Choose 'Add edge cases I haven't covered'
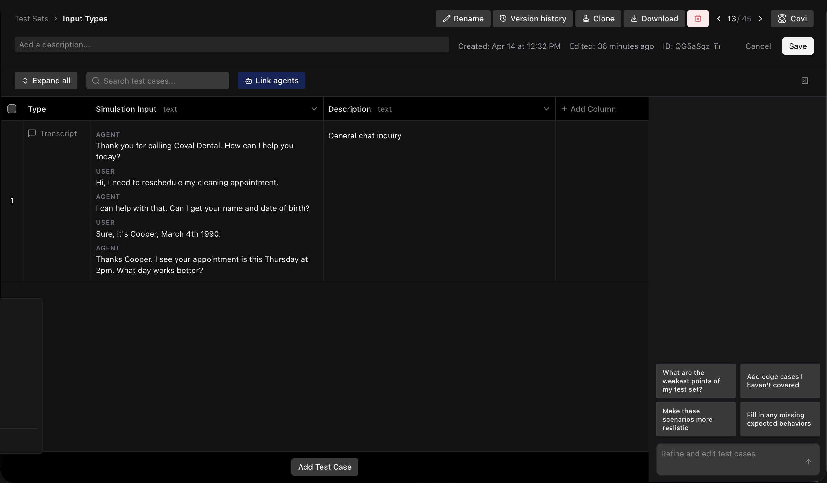The width and height of the screenshot is (827, 483). 780,381
